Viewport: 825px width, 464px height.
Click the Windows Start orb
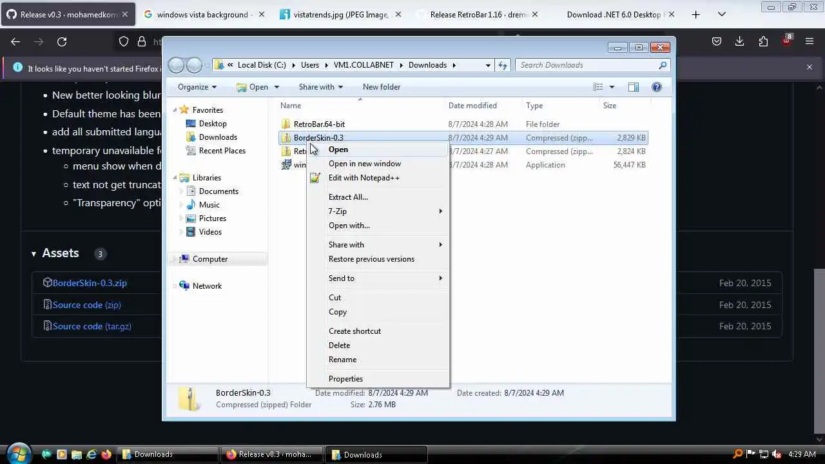[19, 454]
